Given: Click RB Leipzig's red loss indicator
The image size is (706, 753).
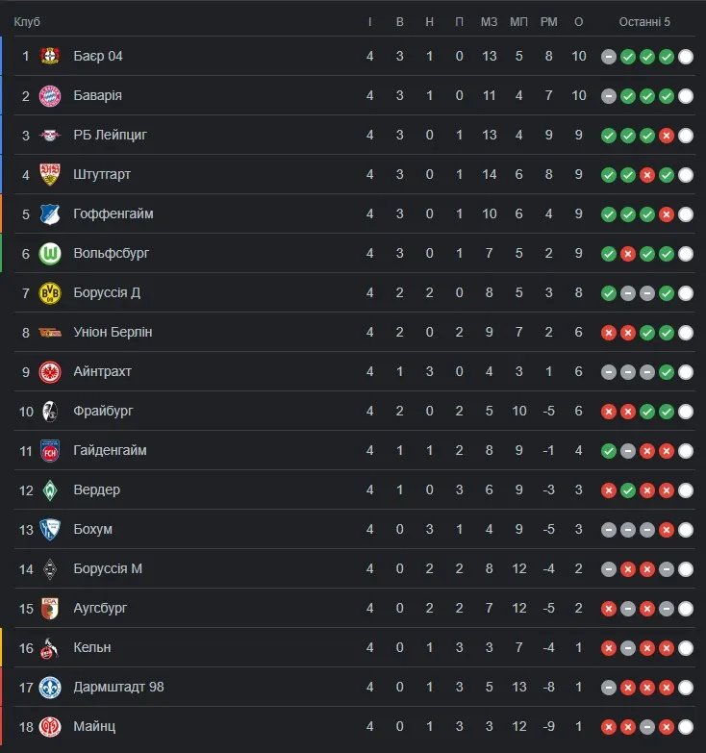Looking at the screenshot, I should click(x=667, y=136).
